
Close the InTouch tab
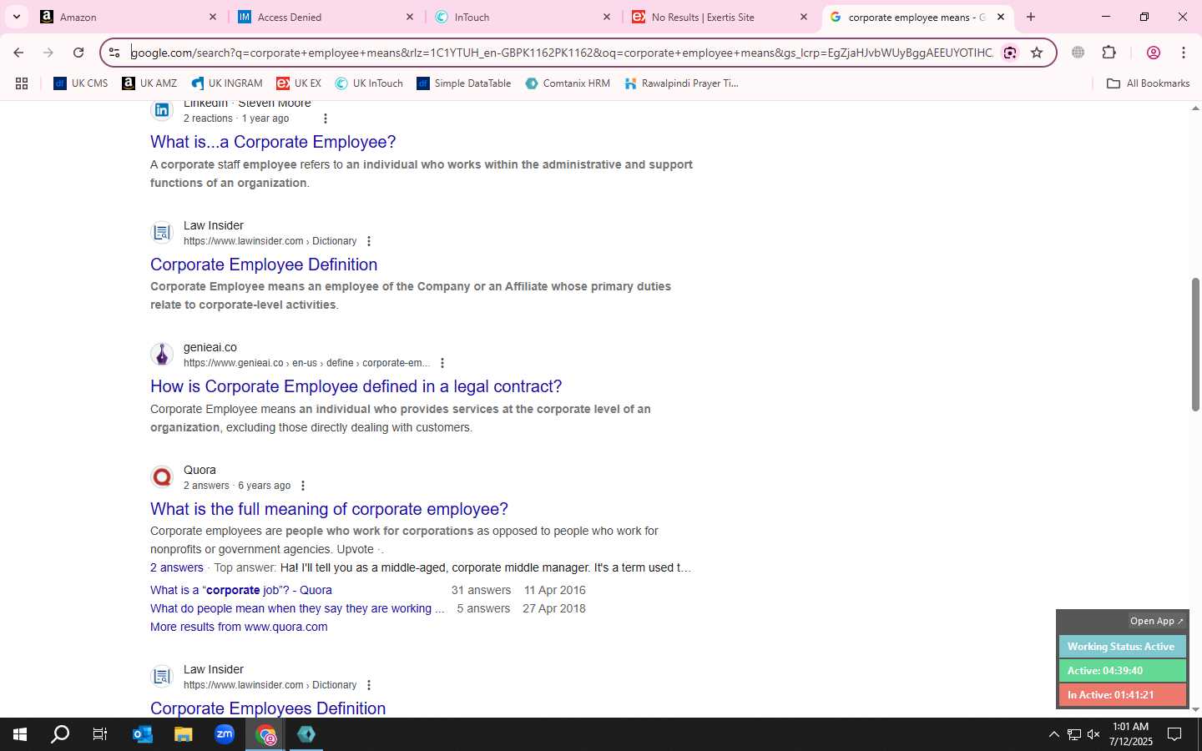click(607, 17)
